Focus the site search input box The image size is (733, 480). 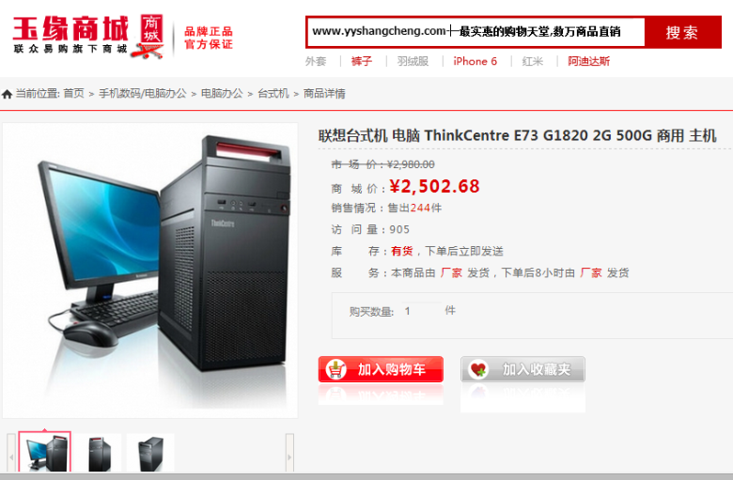point(476,32)
